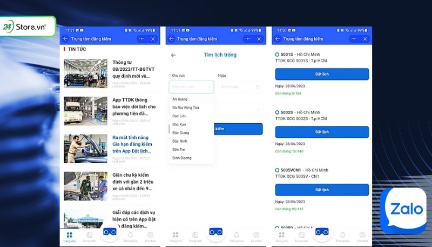Open Trung tâm tab in left phone
The width and height of the screenshot is (432, 247).
coord(89,237)
